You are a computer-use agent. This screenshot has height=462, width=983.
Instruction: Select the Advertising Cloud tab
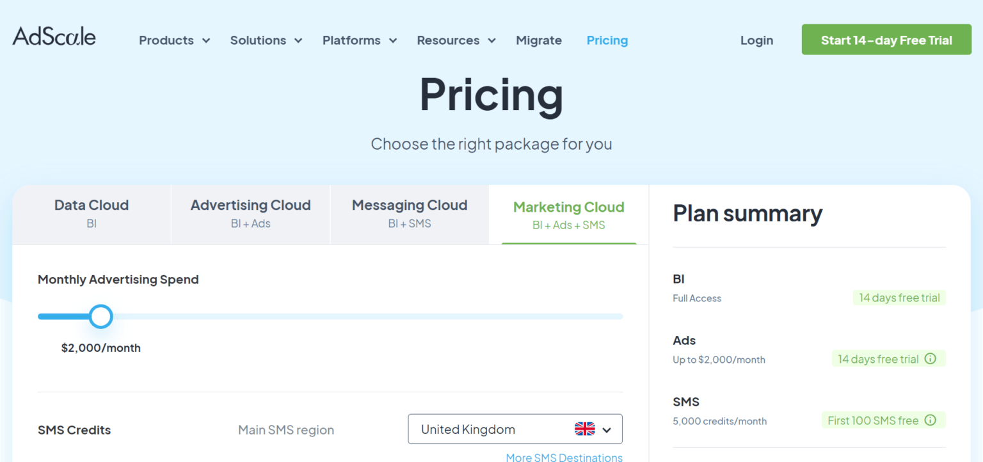click(250, 214)
